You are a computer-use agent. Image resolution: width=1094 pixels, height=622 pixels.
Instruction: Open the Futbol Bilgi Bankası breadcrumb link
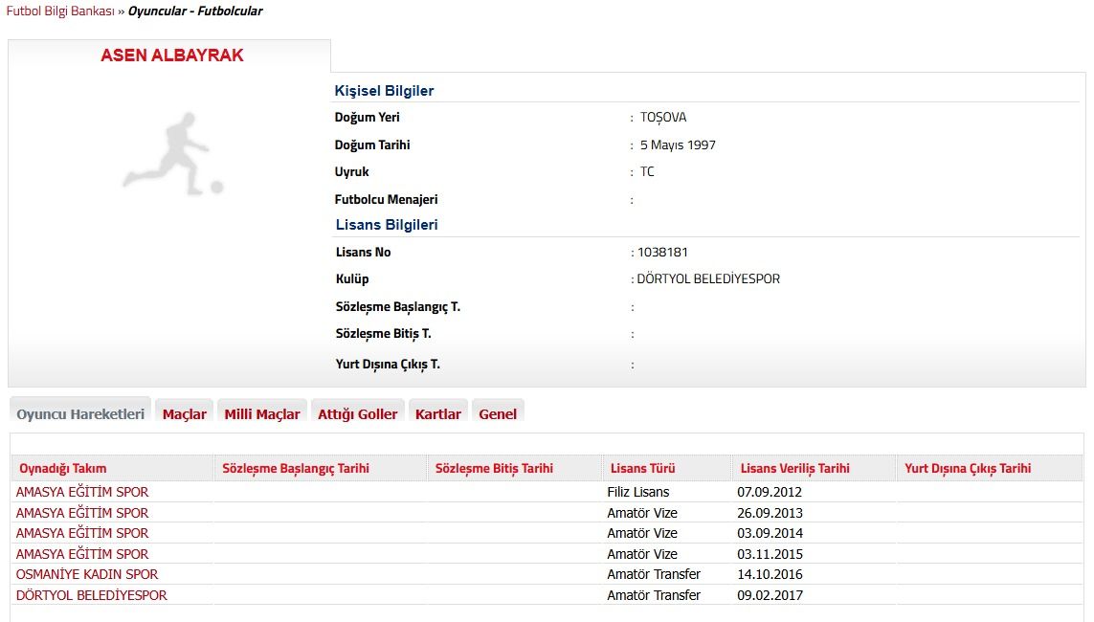(60, 11)
